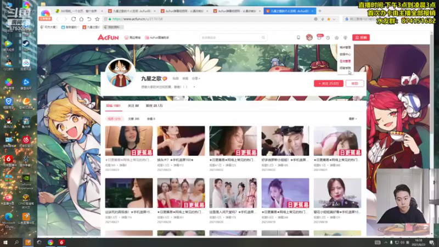The image size is (439, 247).
Task: Click the Luffy profile avatar
Action: [x=120, y=73]
